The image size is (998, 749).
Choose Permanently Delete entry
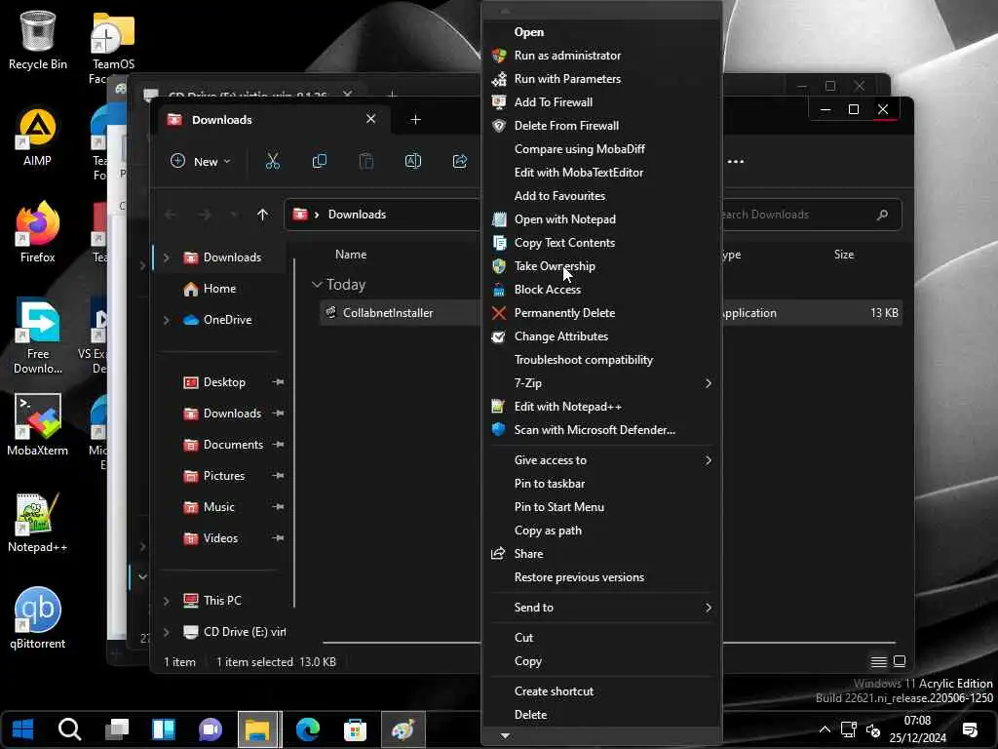[x=601, y=313]
